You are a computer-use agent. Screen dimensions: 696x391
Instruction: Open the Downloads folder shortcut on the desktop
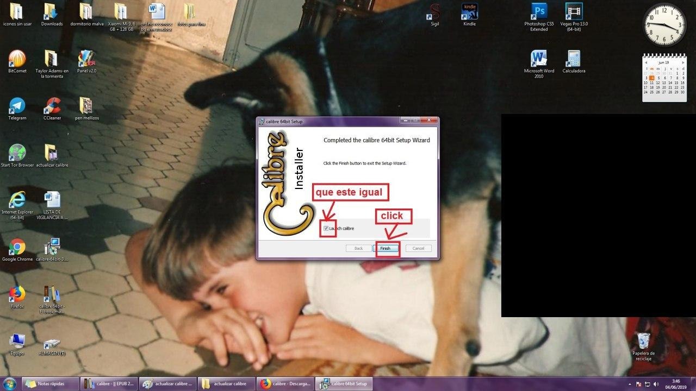coord(52,15)
